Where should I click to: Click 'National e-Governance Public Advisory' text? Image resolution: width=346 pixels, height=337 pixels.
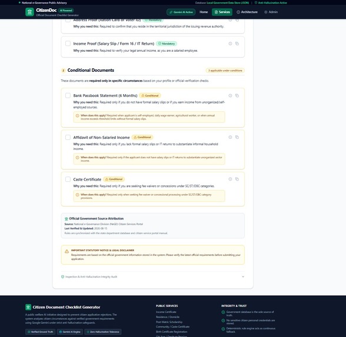click(44, 3)
